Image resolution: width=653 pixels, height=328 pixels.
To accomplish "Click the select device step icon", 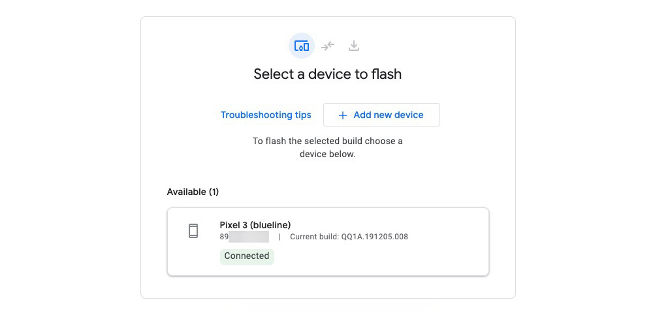I will point(302,46).
